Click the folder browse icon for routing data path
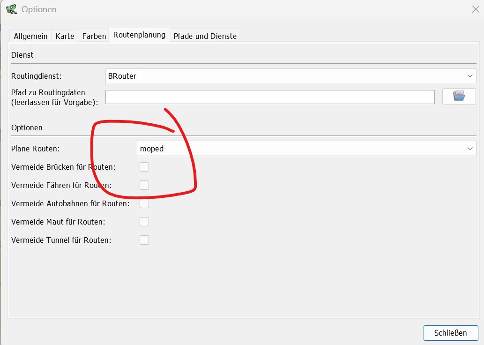The height and width of the screenshot is (345, 484). pyautogui.click(x=459, y=97)
